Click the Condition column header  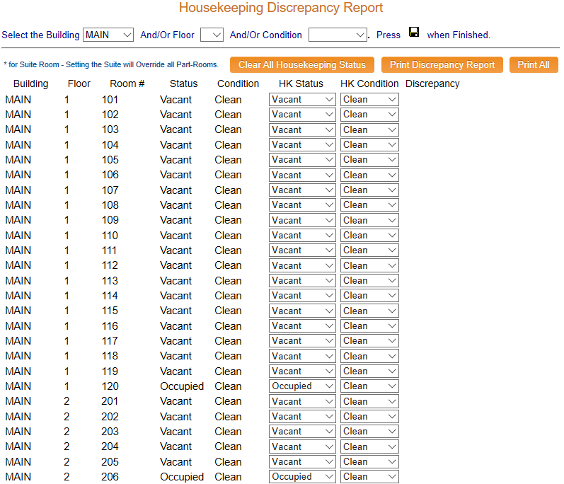pyautogui.click(x=238, y=83)
